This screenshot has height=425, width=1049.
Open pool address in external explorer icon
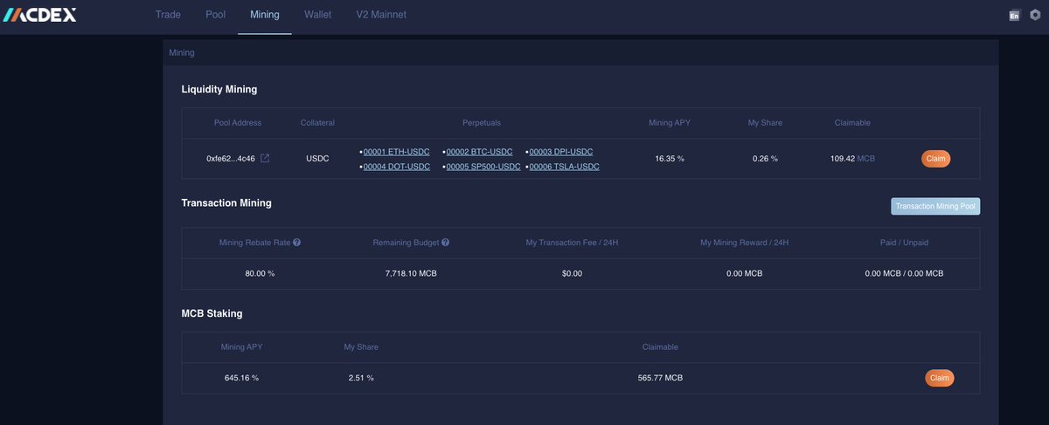tap(265, 159)
